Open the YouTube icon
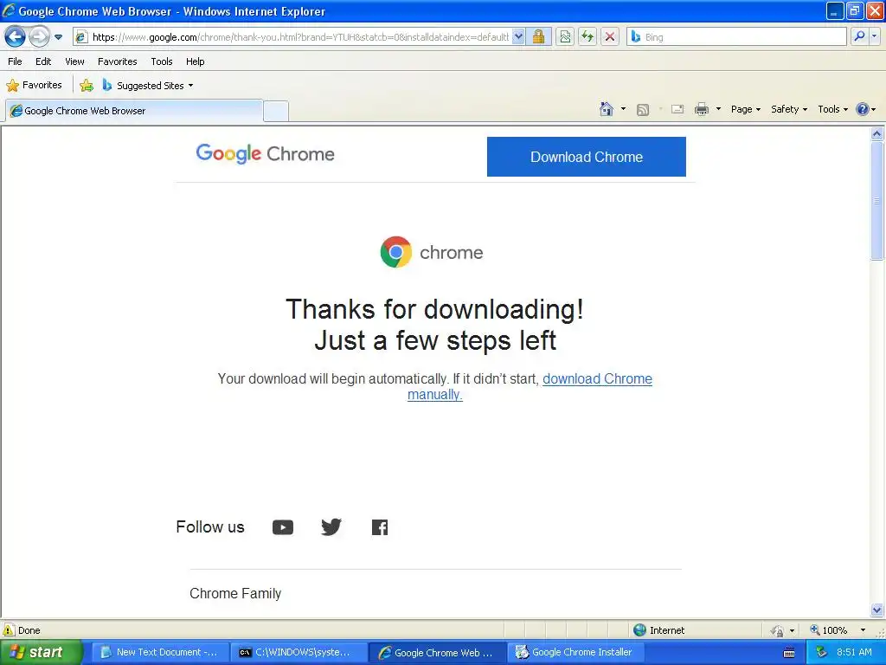This screenshot has height=665, width=886. pos(283,527)
